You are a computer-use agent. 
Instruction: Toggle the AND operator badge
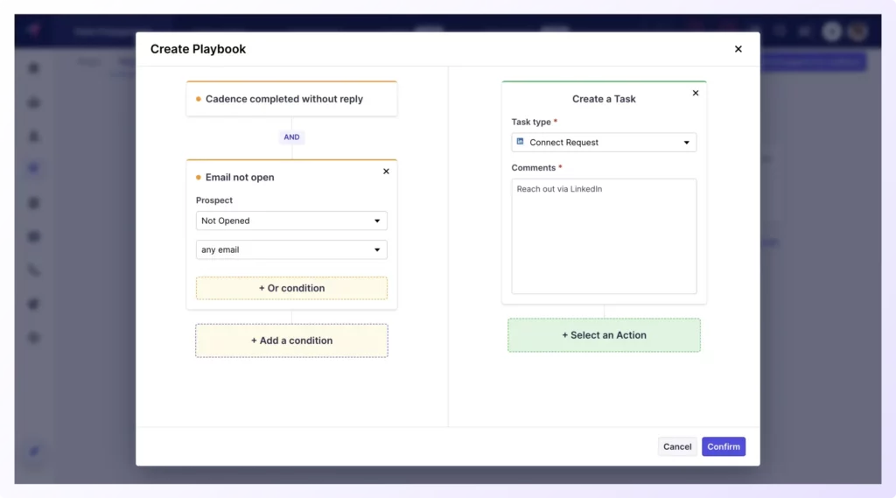291,137
